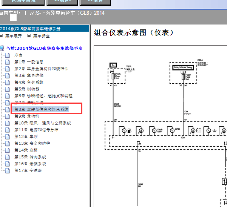The height and width of the screenshot is (207, 227).
Task: Click the page icon beside 第8章 驾驶员信息和娱乐系统
Action: tap(8, 109)
